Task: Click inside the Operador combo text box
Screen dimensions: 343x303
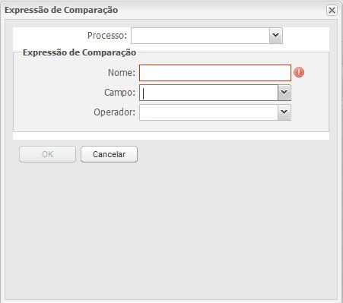Action: pyautogui.click(x=208, y=112)
